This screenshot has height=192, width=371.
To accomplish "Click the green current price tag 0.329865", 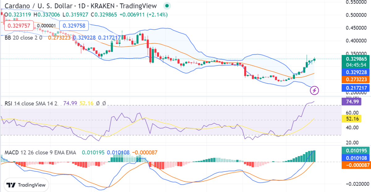I will tap(355, 61).
